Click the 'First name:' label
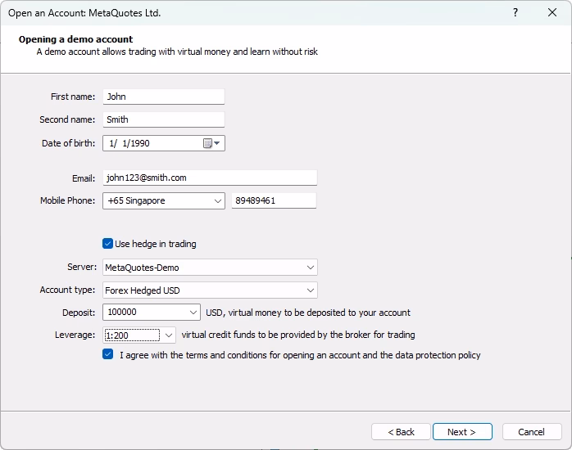The height and width of the screenshot is (450, 572). [73, 97]
